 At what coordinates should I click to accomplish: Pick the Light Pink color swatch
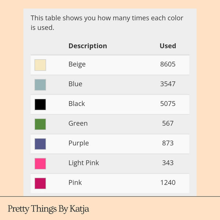[x=40, y=164]
